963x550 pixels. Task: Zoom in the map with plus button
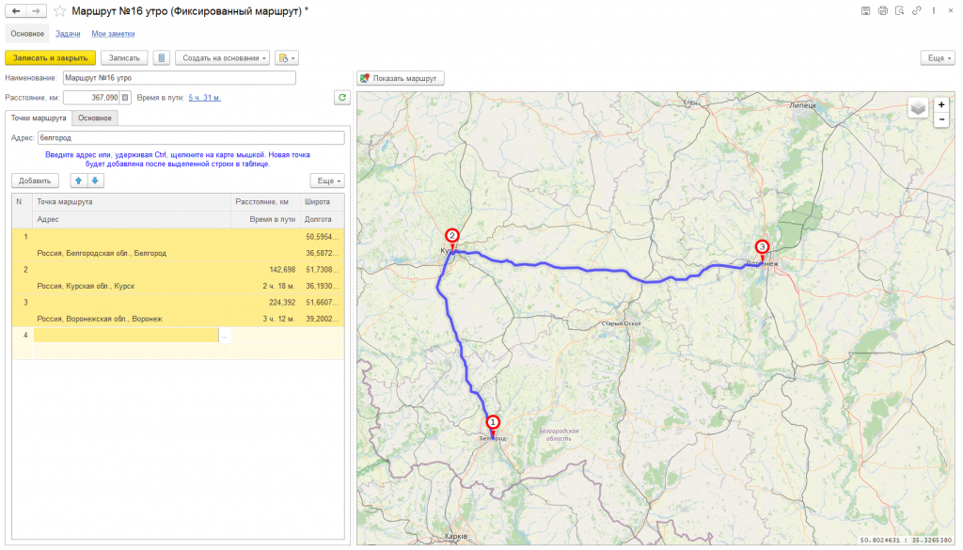click(x=941, y=105)
